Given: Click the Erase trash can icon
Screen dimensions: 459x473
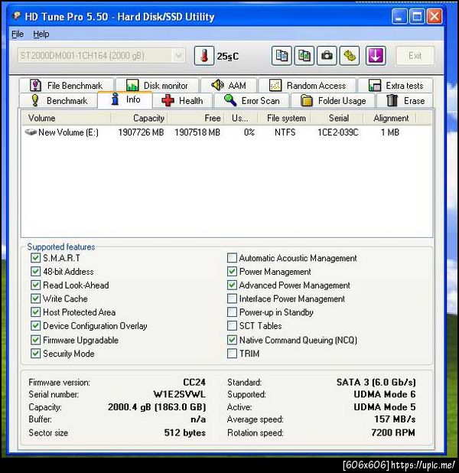Looking at the screenshot, I should pos(392,100).
